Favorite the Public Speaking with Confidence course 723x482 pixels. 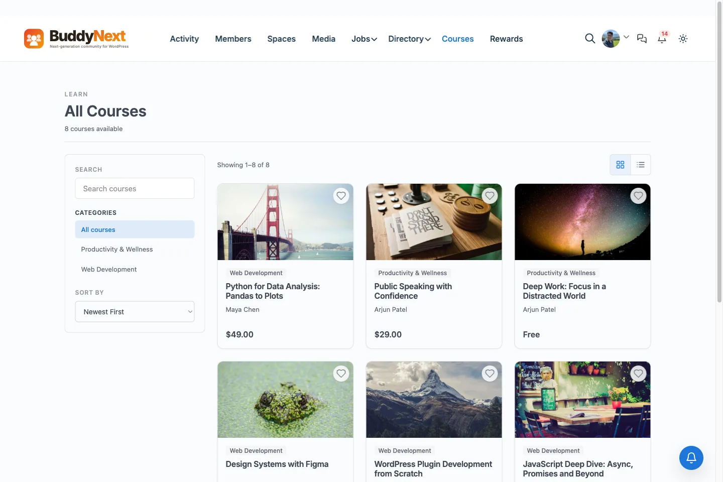tap(490, 196)
